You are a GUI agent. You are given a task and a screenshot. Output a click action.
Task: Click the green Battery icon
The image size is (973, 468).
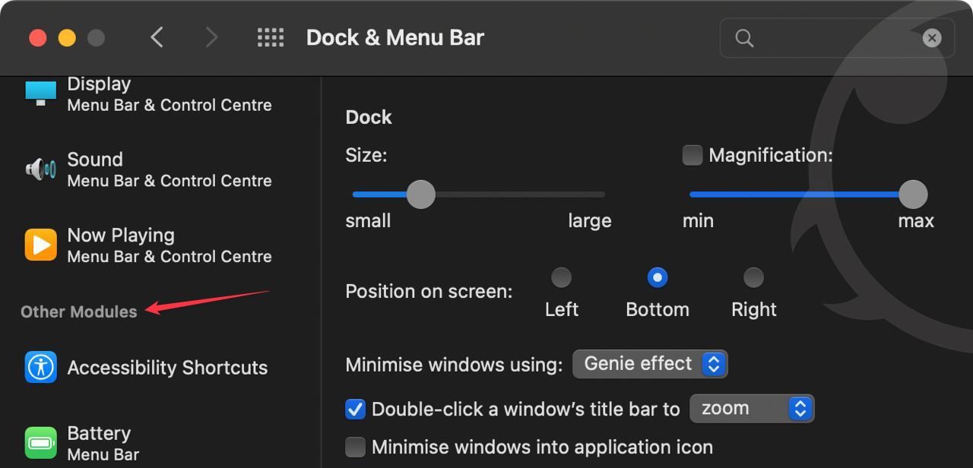[x=40, y=443]
